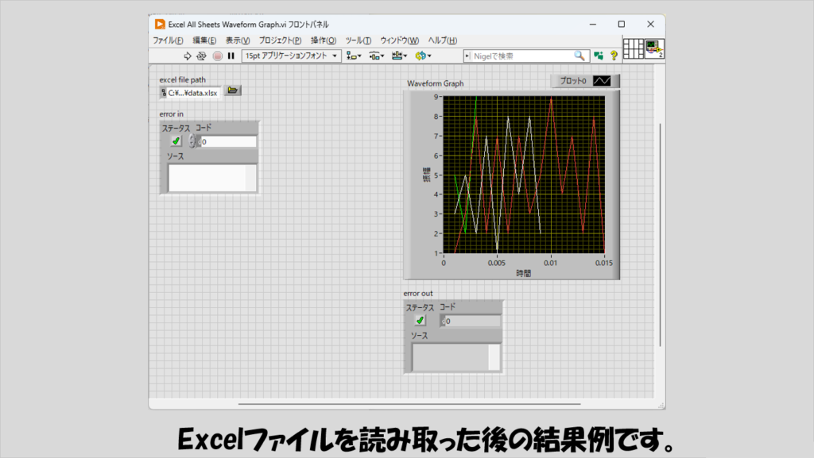Click the 振幅 y-axis label

pyautogui.click(x=427, y=175)
